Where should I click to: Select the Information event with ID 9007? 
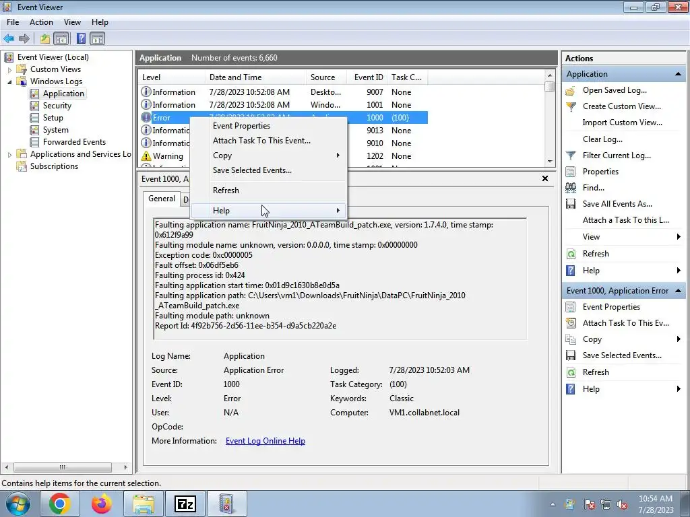point(282,92)
